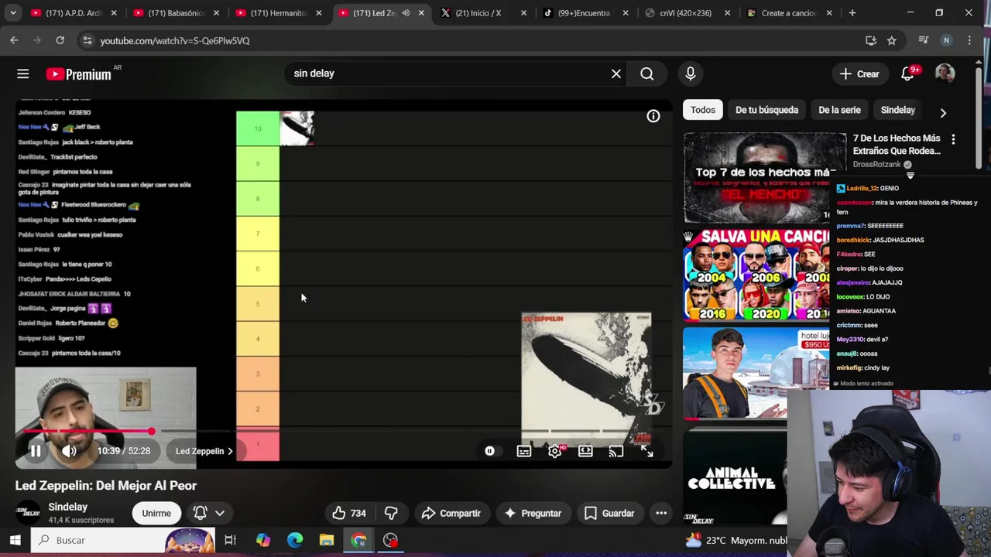Reload the YouTube page
This screenshot has height=557, width=991.
(60, 40)
